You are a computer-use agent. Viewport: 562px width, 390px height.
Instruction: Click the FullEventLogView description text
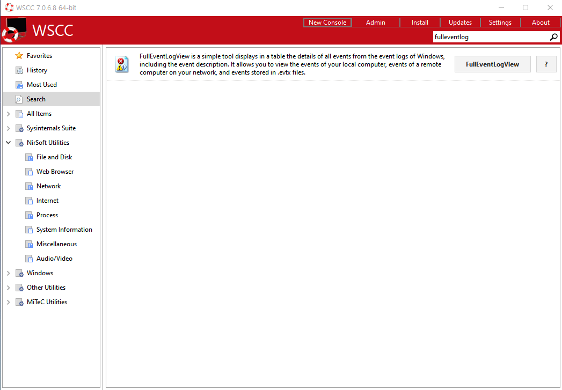(x=292, y=64)
